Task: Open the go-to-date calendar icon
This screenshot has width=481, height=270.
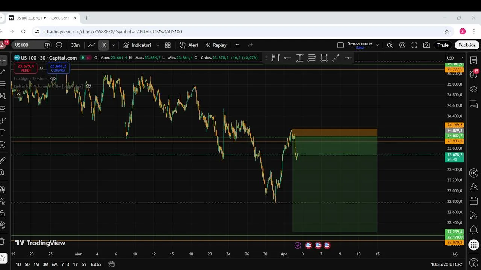Action: pos(111,264)
